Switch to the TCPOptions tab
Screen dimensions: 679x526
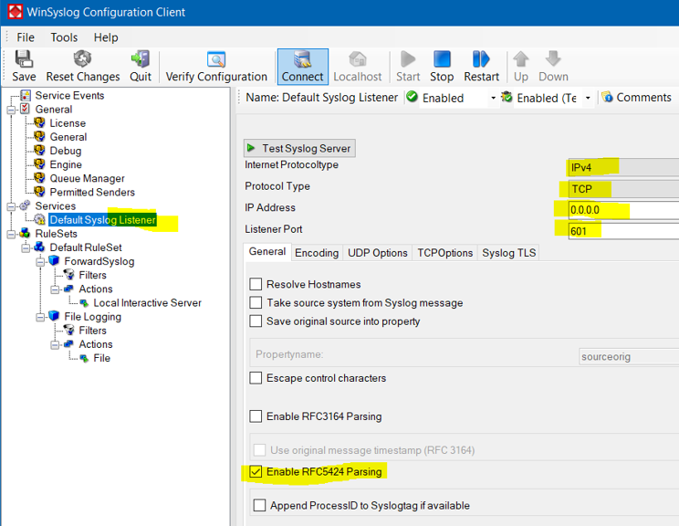[x=444, y=253]
